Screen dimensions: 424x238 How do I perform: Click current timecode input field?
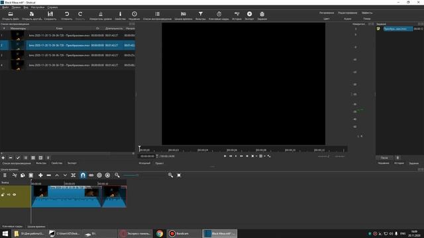click(147, 156)
